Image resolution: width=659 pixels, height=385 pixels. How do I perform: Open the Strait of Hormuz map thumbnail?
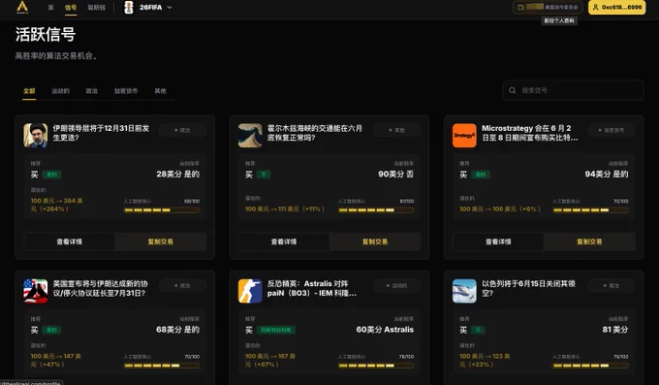pyautogui.click(x=250, y=136)
